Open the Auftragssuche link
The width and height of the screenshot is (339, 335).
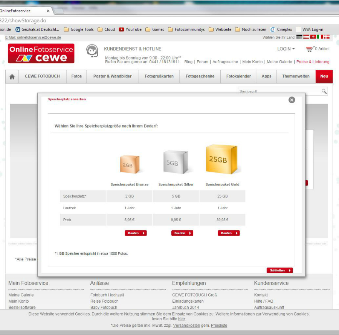(x=225, y=62)
